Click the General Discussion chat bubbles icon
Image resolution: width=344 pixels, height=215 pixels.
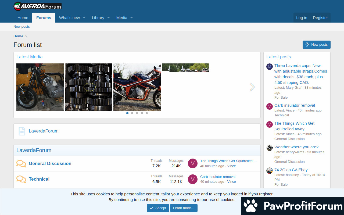21,164
